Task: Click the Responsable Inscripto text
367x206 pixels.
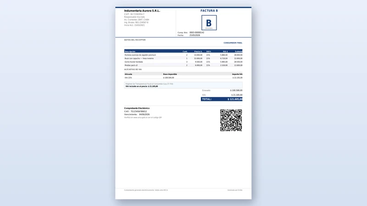Action: pyautogui.click(x=134, y=17)
